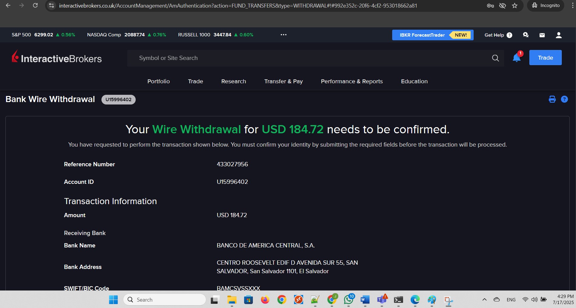The width and height of the screenshot is (576, 308).
Task: Go back using the browser back arrow
Action: (x=8, y=5)
